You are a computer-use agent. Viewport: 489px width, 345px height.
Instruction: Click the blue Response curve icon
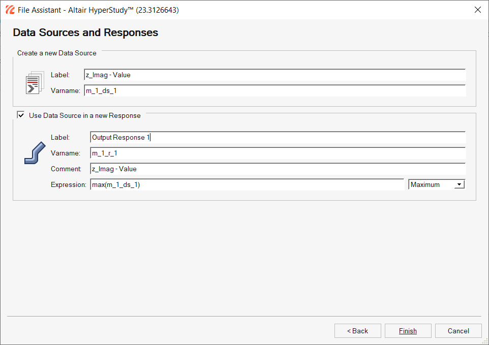tap(35, 153)
